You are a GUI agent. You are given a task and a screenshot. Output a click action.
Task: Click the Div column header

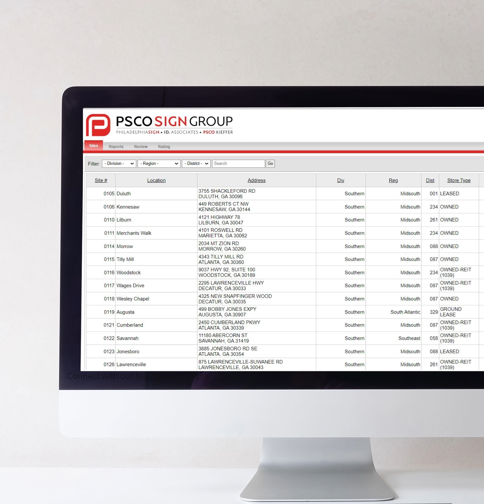coord(340,180)
